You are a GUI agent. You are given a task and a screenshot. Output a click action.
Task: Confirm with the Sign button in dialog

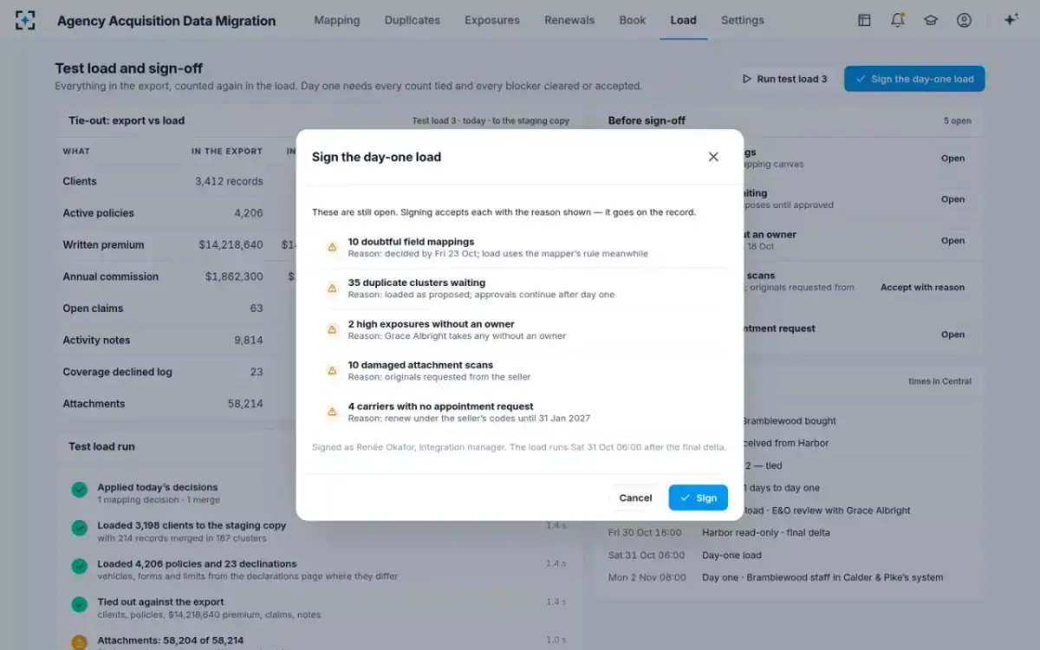(699, 497)
